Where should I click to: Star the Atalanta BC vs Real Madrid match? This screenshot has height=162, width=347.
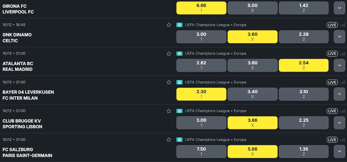click(x=169, y=54)
